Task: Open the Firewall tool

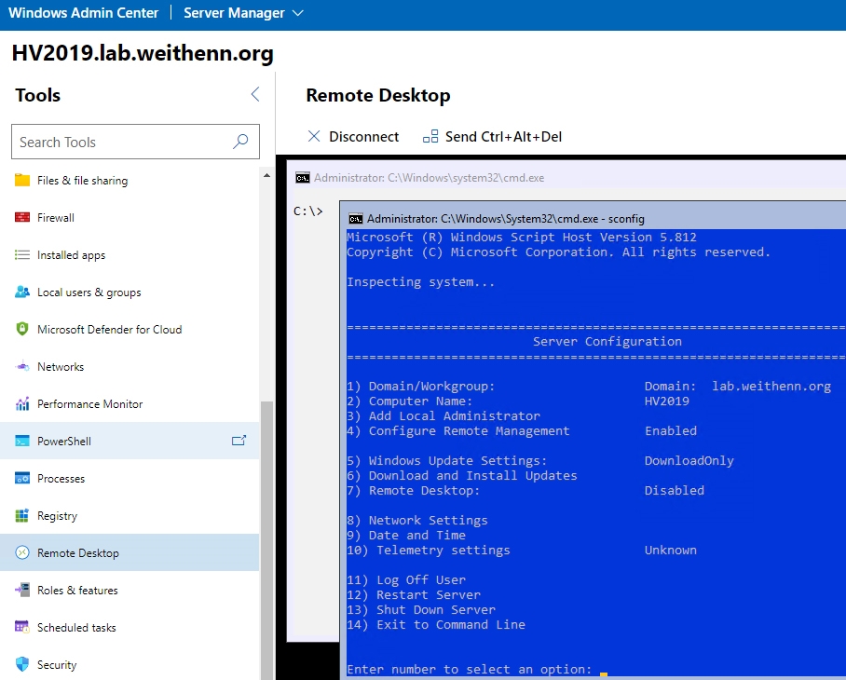Action: click(x=130, y=217)
